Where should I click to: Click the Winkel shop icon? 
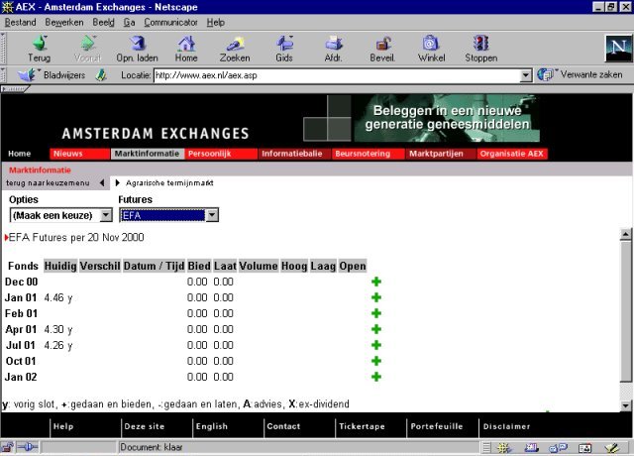[431, 43]
